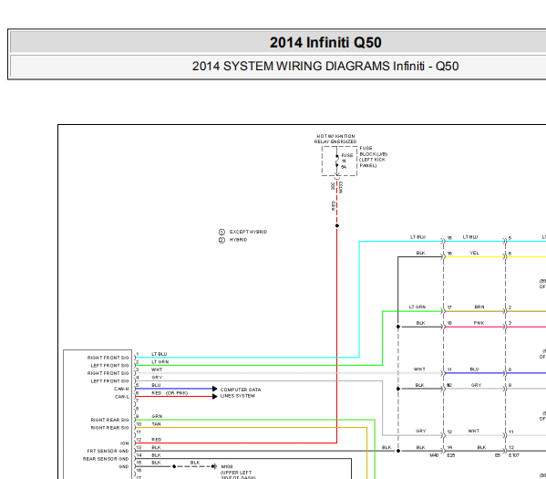Click the 'E107' connector label

click(x=514, y=455)
